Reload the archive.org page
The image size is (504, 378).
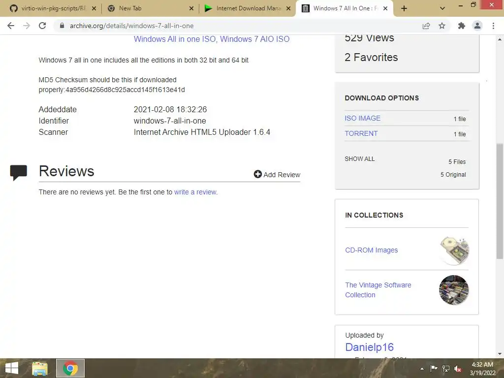pos(42,26)
